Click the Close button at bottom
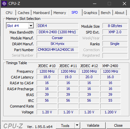 point(118,125)
